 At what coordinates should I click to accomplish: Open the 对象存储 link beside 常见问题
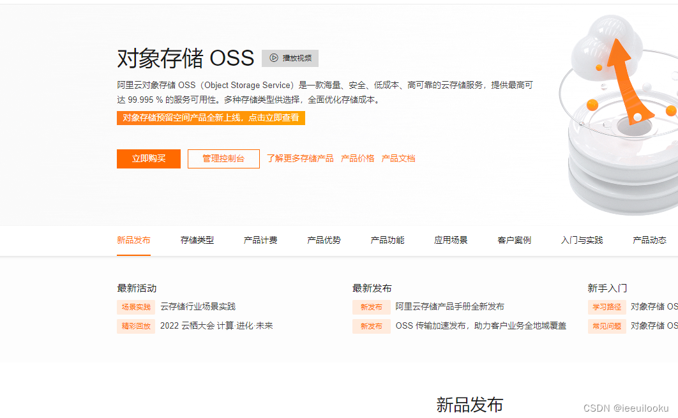654,326
